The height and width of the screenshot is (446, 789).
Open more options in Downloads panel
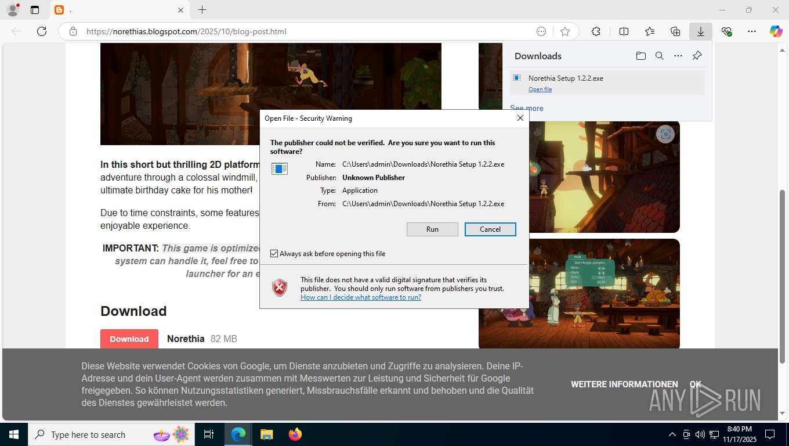click(x=678, y=56)
